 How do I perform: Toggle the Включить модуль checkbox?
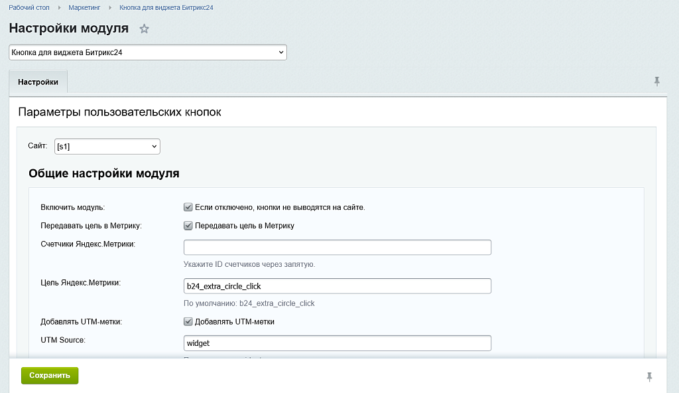click(x=188, y=207)
